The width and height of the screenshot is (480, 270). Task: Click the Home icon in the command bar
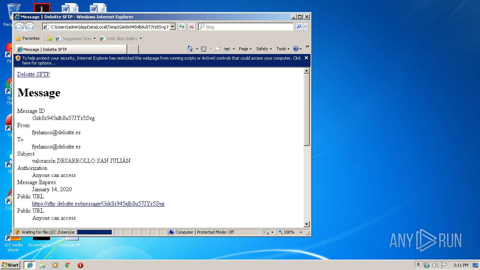tap(190, 49)
